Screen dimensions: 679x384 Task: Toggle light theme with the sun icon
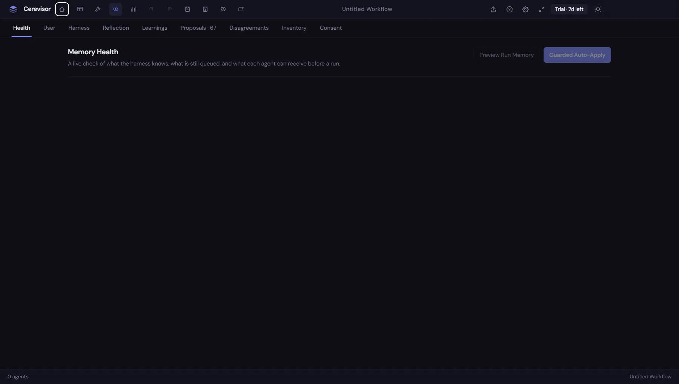[x=598, y=9]
